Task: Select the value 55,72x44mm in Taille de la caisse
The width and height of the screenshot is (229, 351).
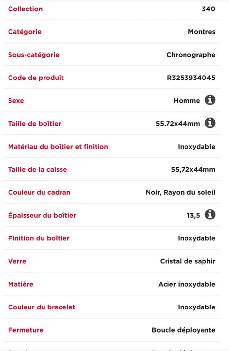Action: click(x=193, y=170)
